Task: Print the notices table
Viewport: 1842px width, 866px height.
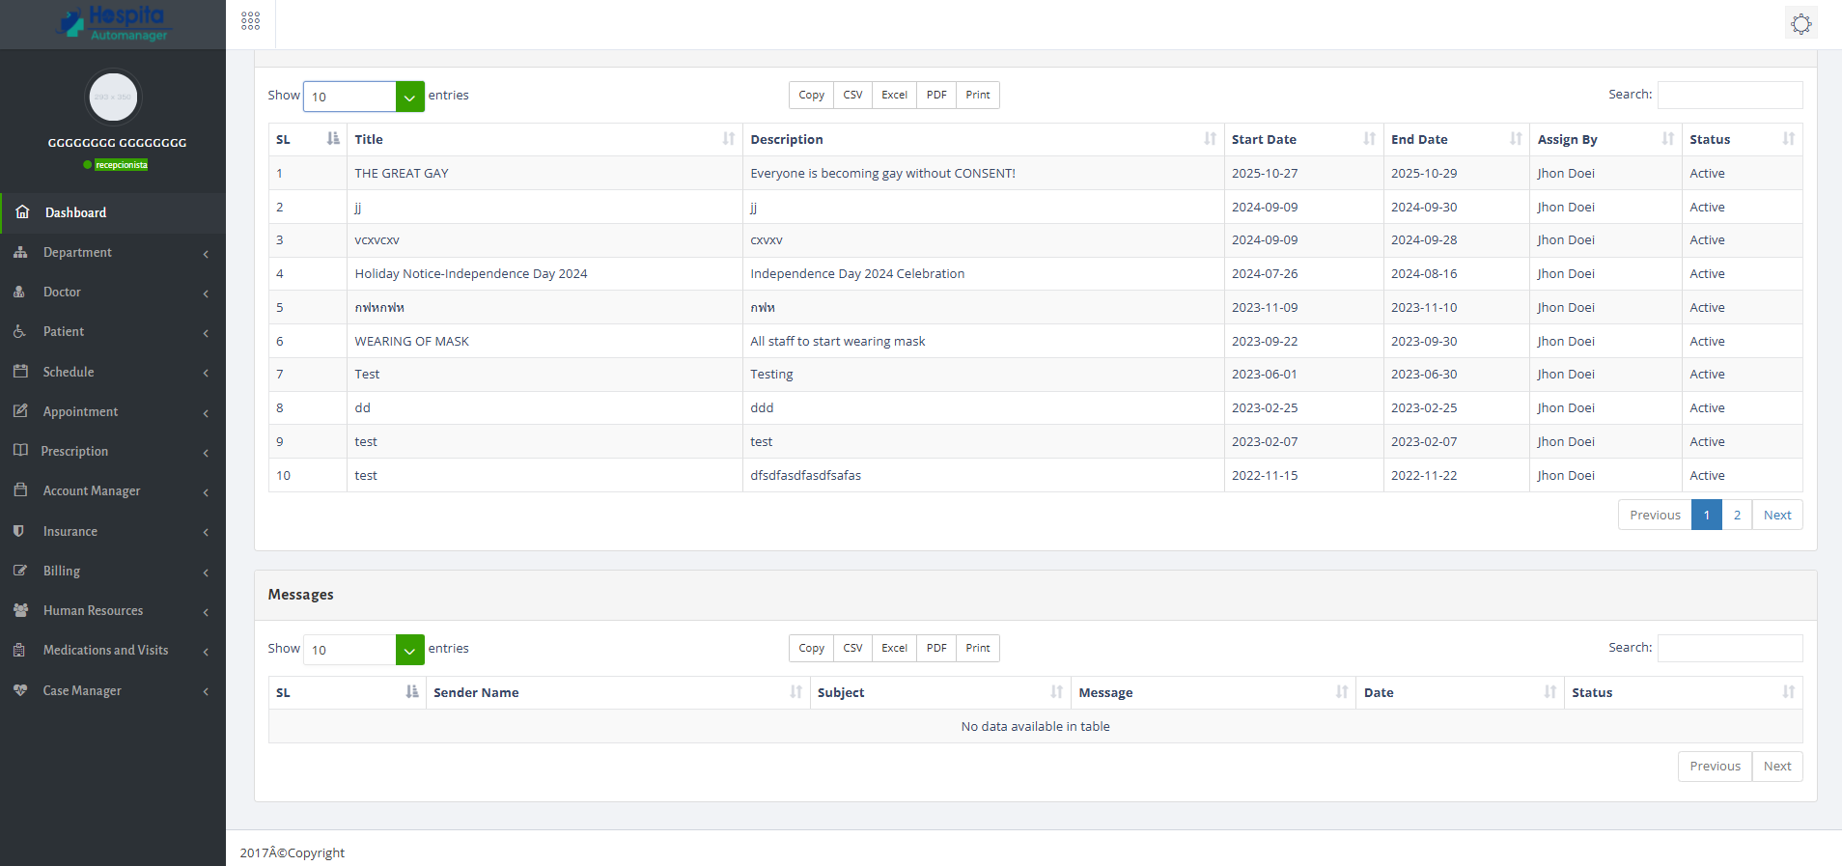Action: pos(978,95)
